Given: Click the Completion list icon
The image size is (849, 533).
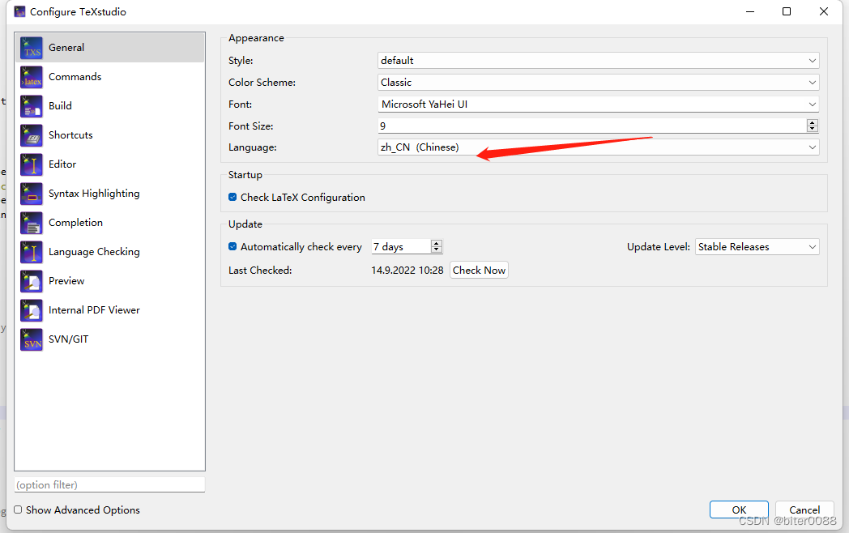Looking at the screenshot, I should click(32, 224).
